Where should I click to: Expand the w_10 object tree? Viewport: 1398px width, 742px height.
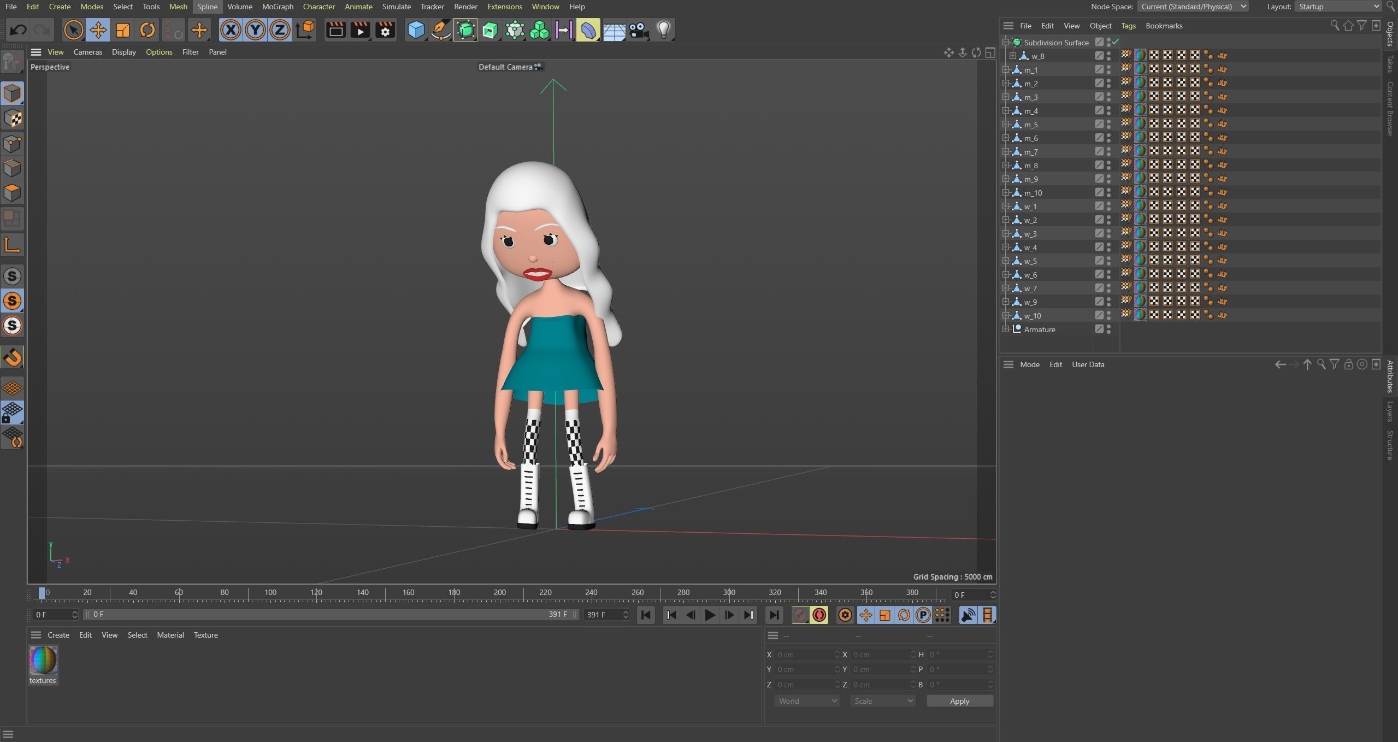coord(1006,316)
